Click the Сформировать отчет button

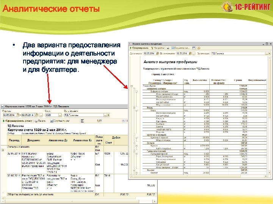point(17,121)
